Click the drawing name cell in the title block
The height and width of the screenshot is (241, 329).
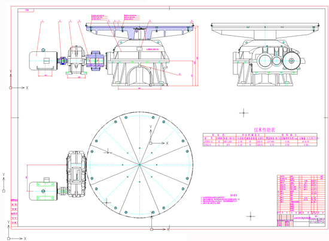pyautogui.click(x=302, y=218)
